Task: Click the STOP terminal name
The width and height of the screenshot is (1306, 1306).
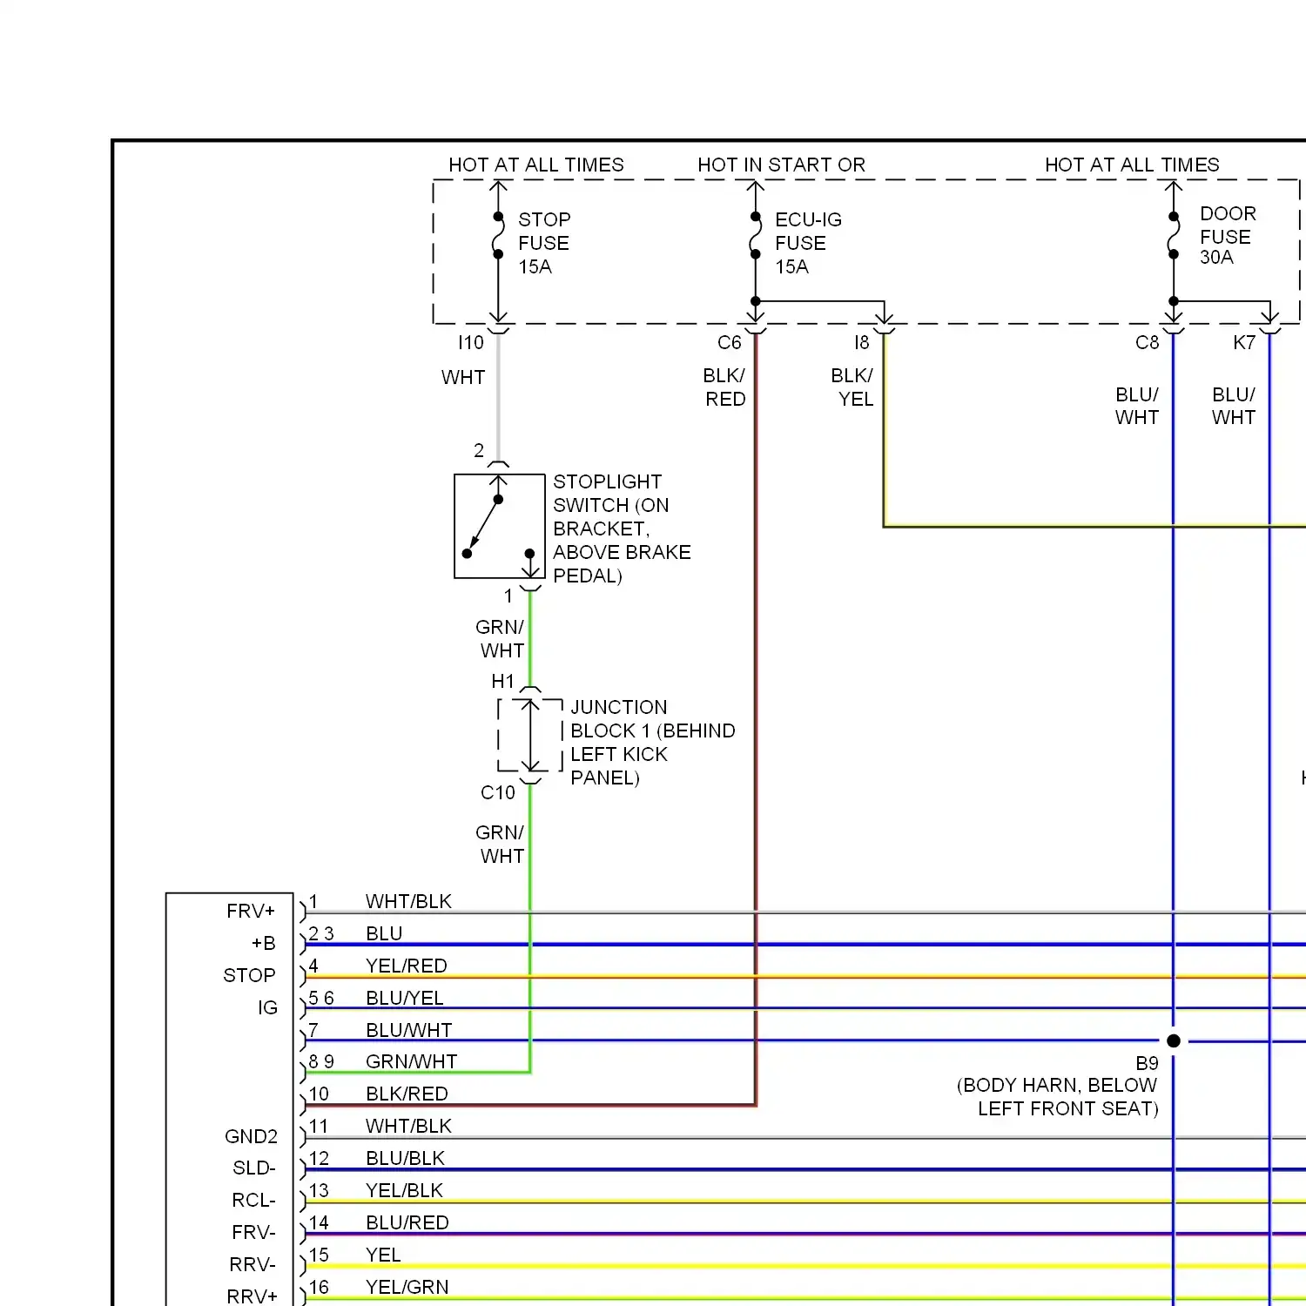Action: click(249, 975)
